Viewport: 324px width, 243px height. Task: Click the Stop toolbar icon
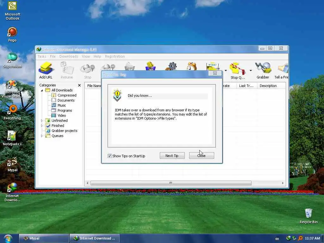[88, 70]
